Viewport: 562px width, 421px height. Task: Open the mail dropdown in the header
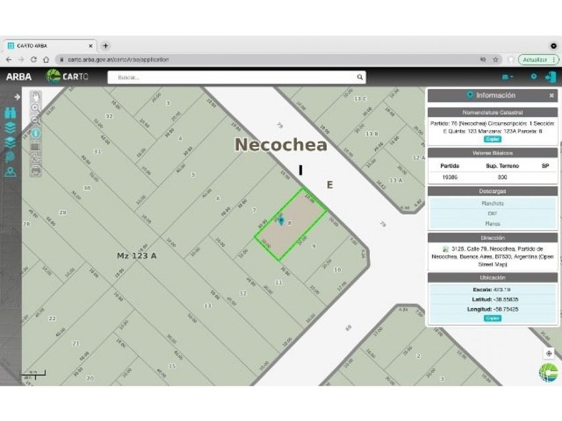click(x=508, y=77)
